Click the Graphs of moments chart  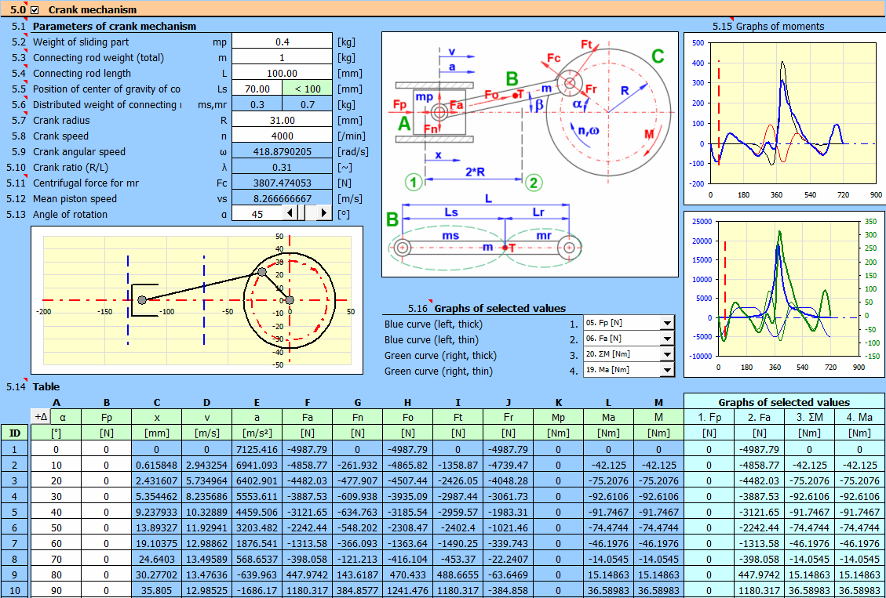pyautogui.click(x=784, y=118)
